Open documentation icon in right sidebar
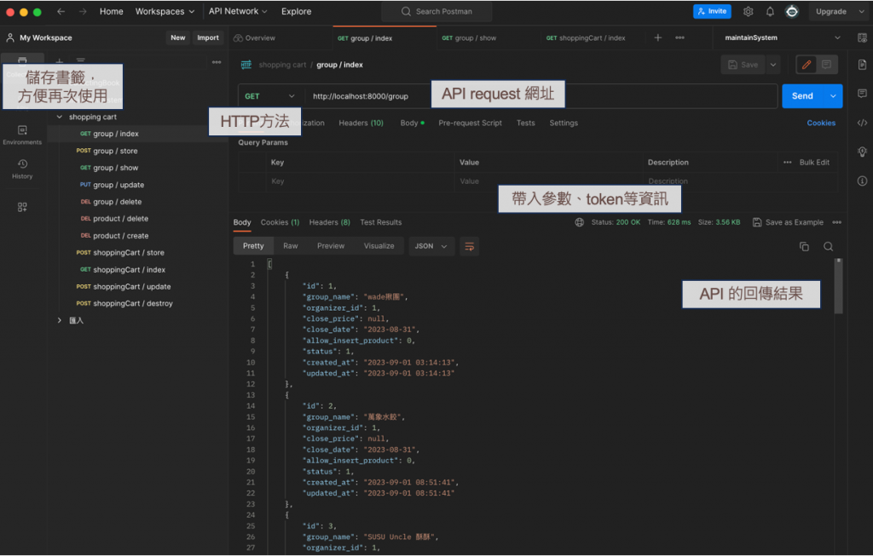873x556 pixels. tap(862, 65)
